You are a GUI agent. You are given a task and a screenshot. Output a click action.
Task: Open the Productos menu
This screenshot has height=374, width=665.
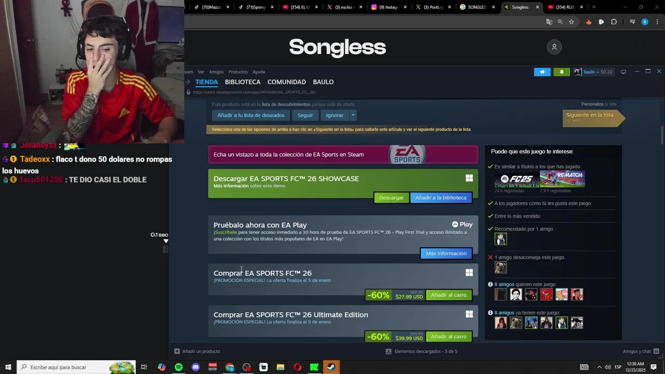(x=238, y=72)
